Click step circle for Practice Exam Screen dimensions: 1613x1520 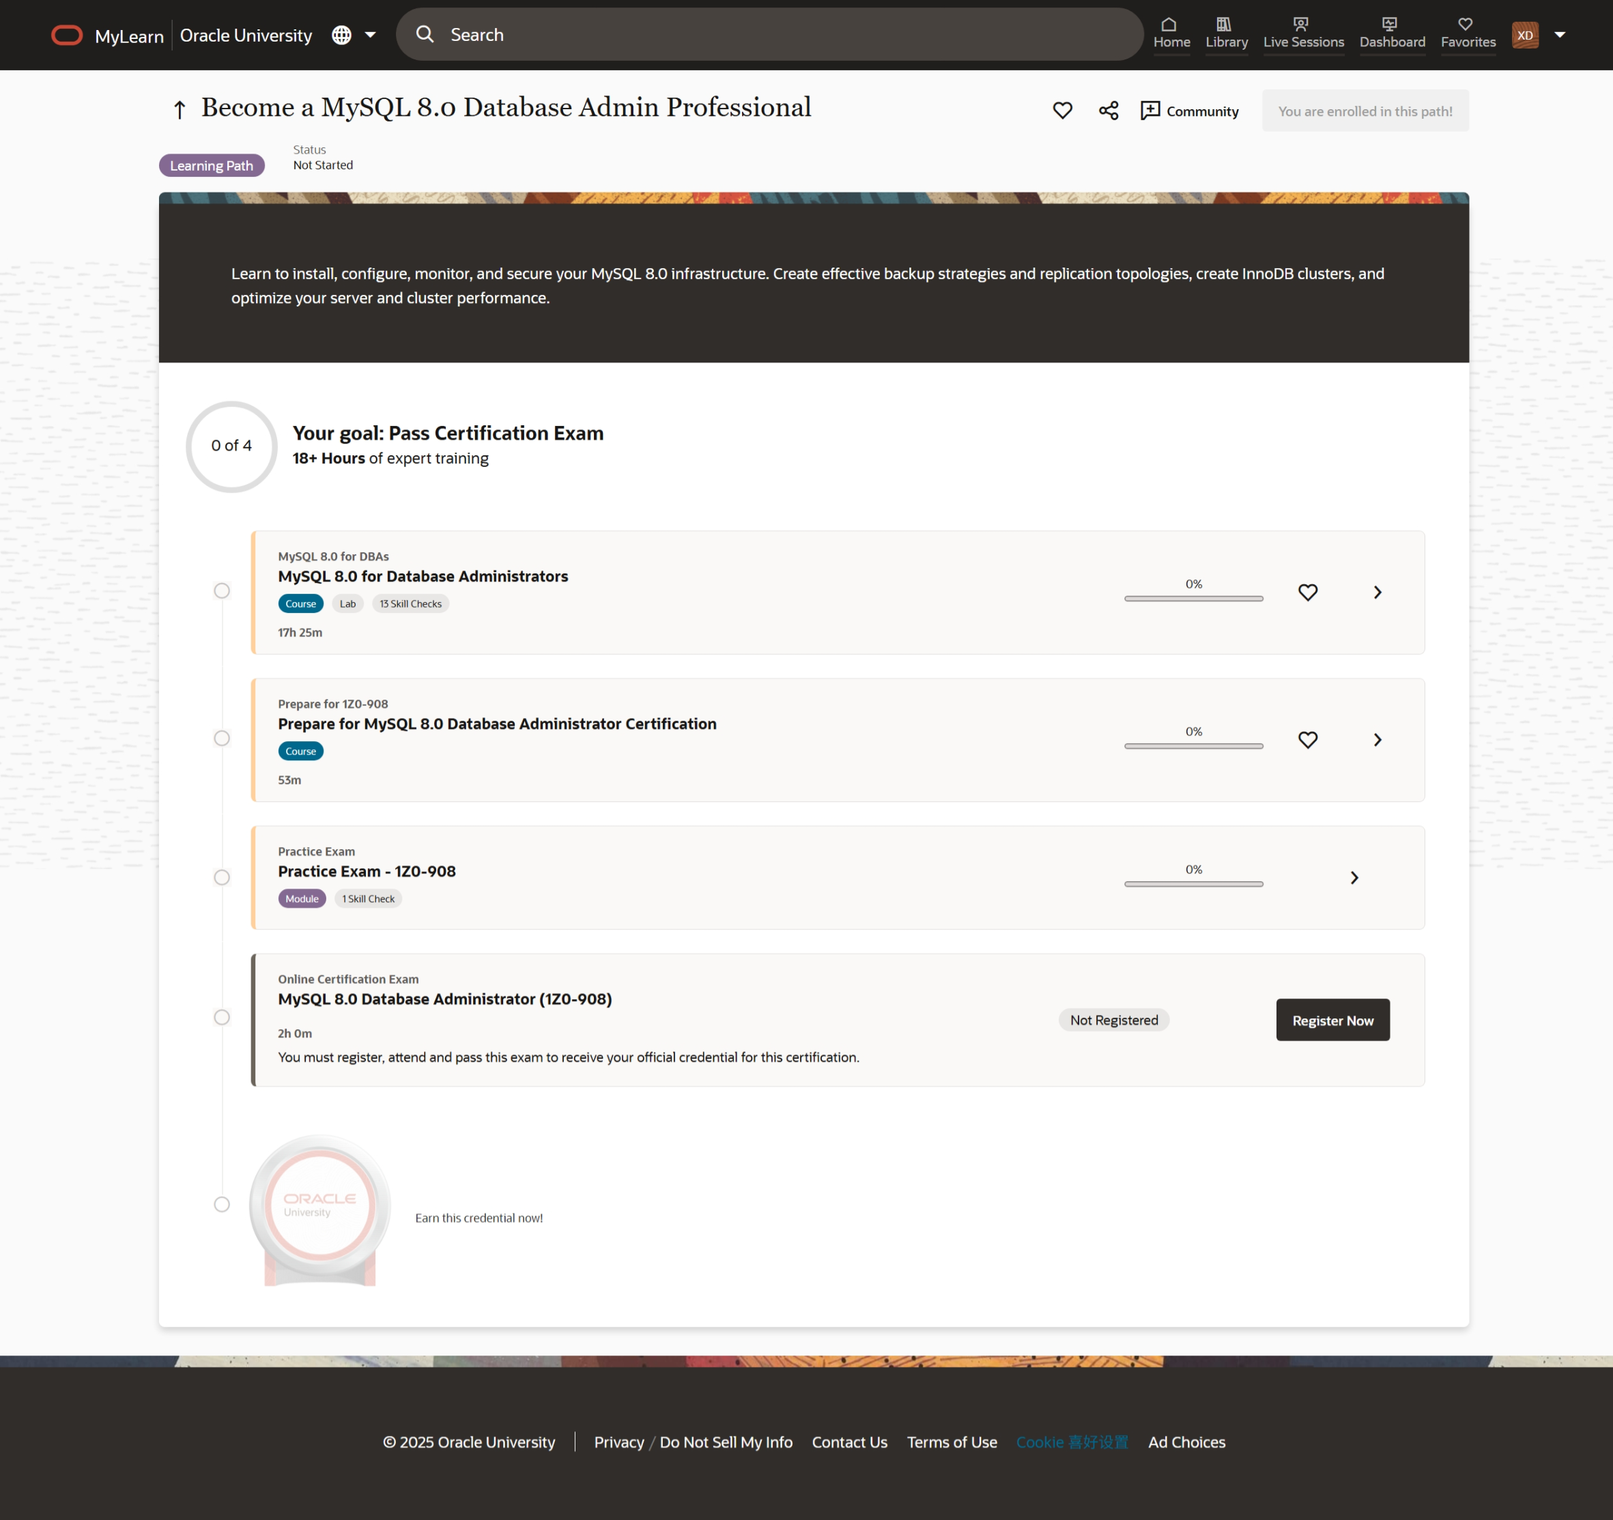(221, 878)
